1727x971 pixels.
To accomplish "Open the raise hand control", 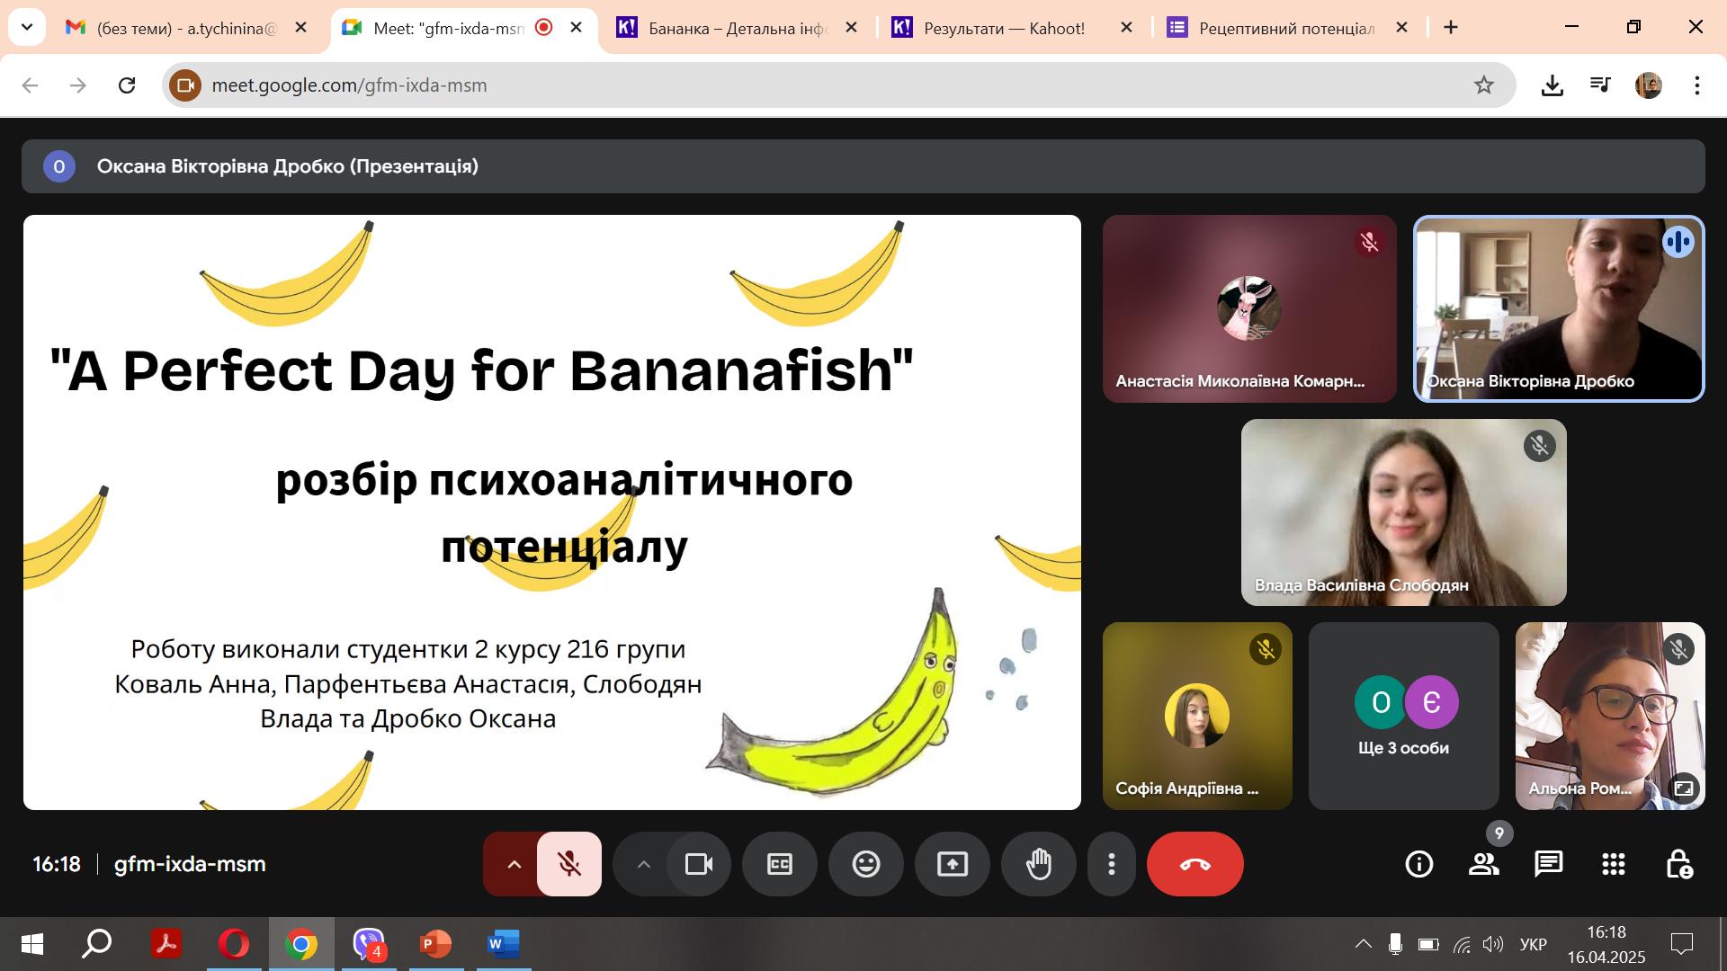I will (x=1039, y=864).
